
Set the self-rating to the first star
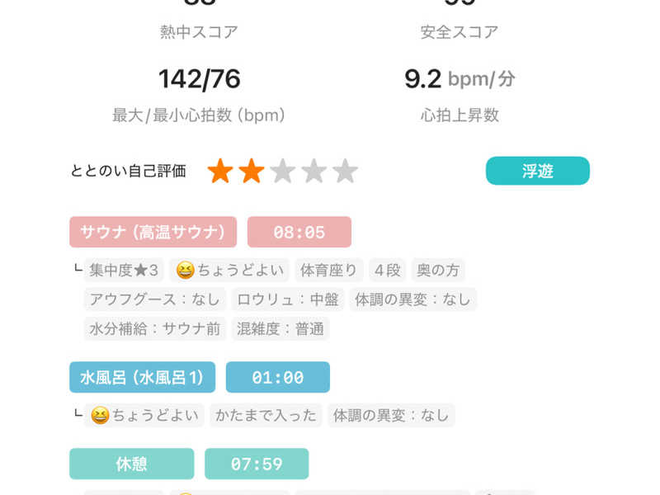coord(220,171)
